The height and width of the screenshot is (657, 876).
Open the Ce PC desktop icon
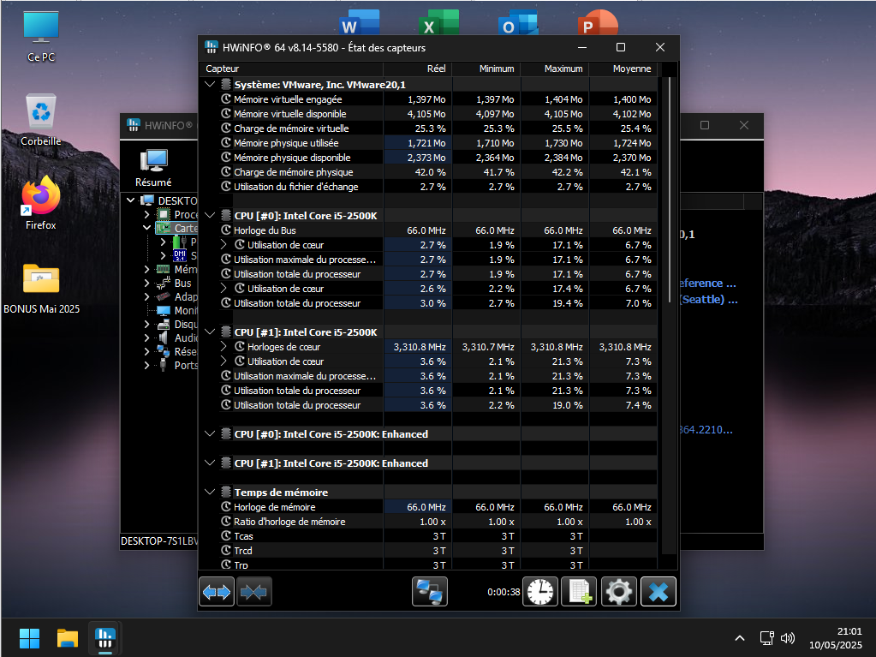[x=41, y=36]
